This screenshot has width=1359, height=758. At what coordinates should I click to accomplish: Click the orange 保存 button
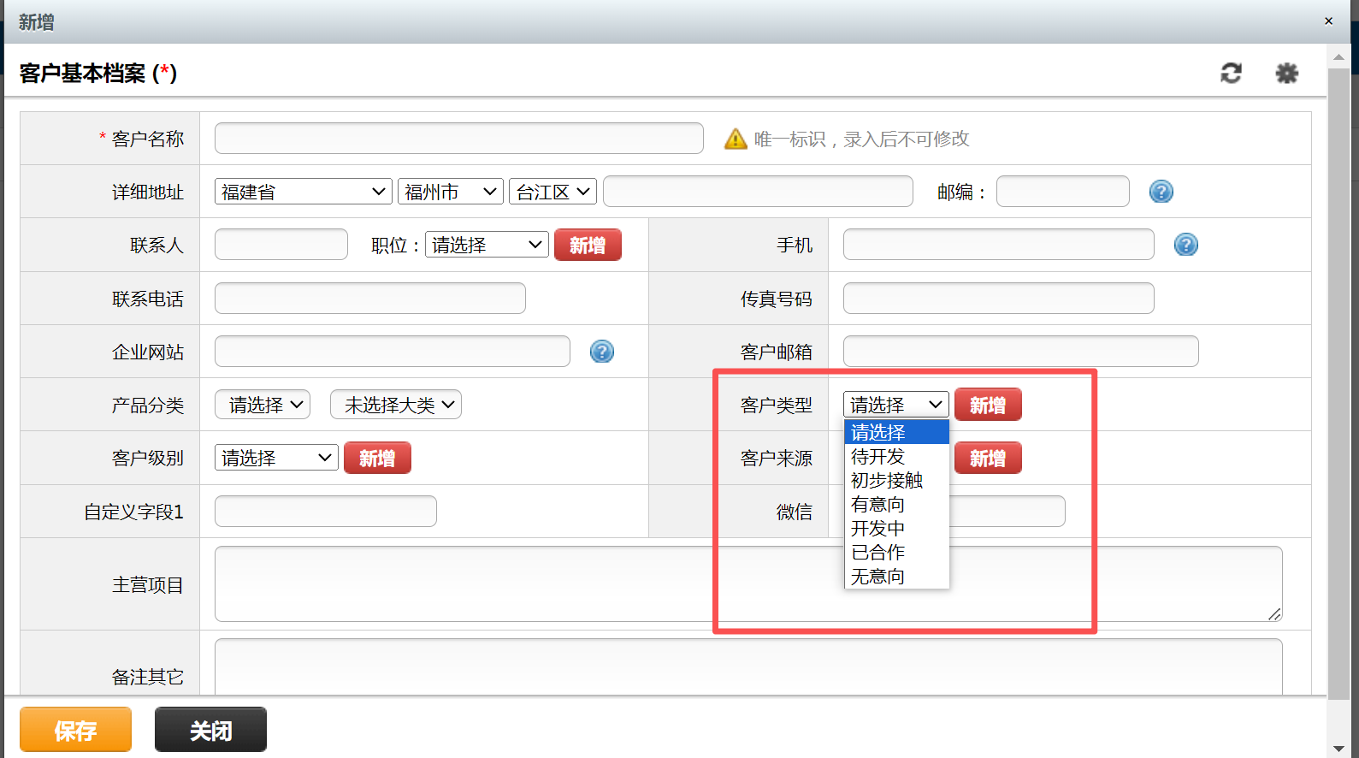[x=75, y=730]
